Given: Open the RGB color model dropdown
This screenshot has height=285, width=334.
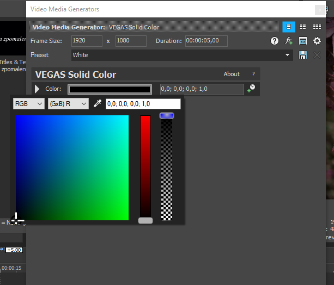Looking at the screenshot, I should (x=29, y=103).
